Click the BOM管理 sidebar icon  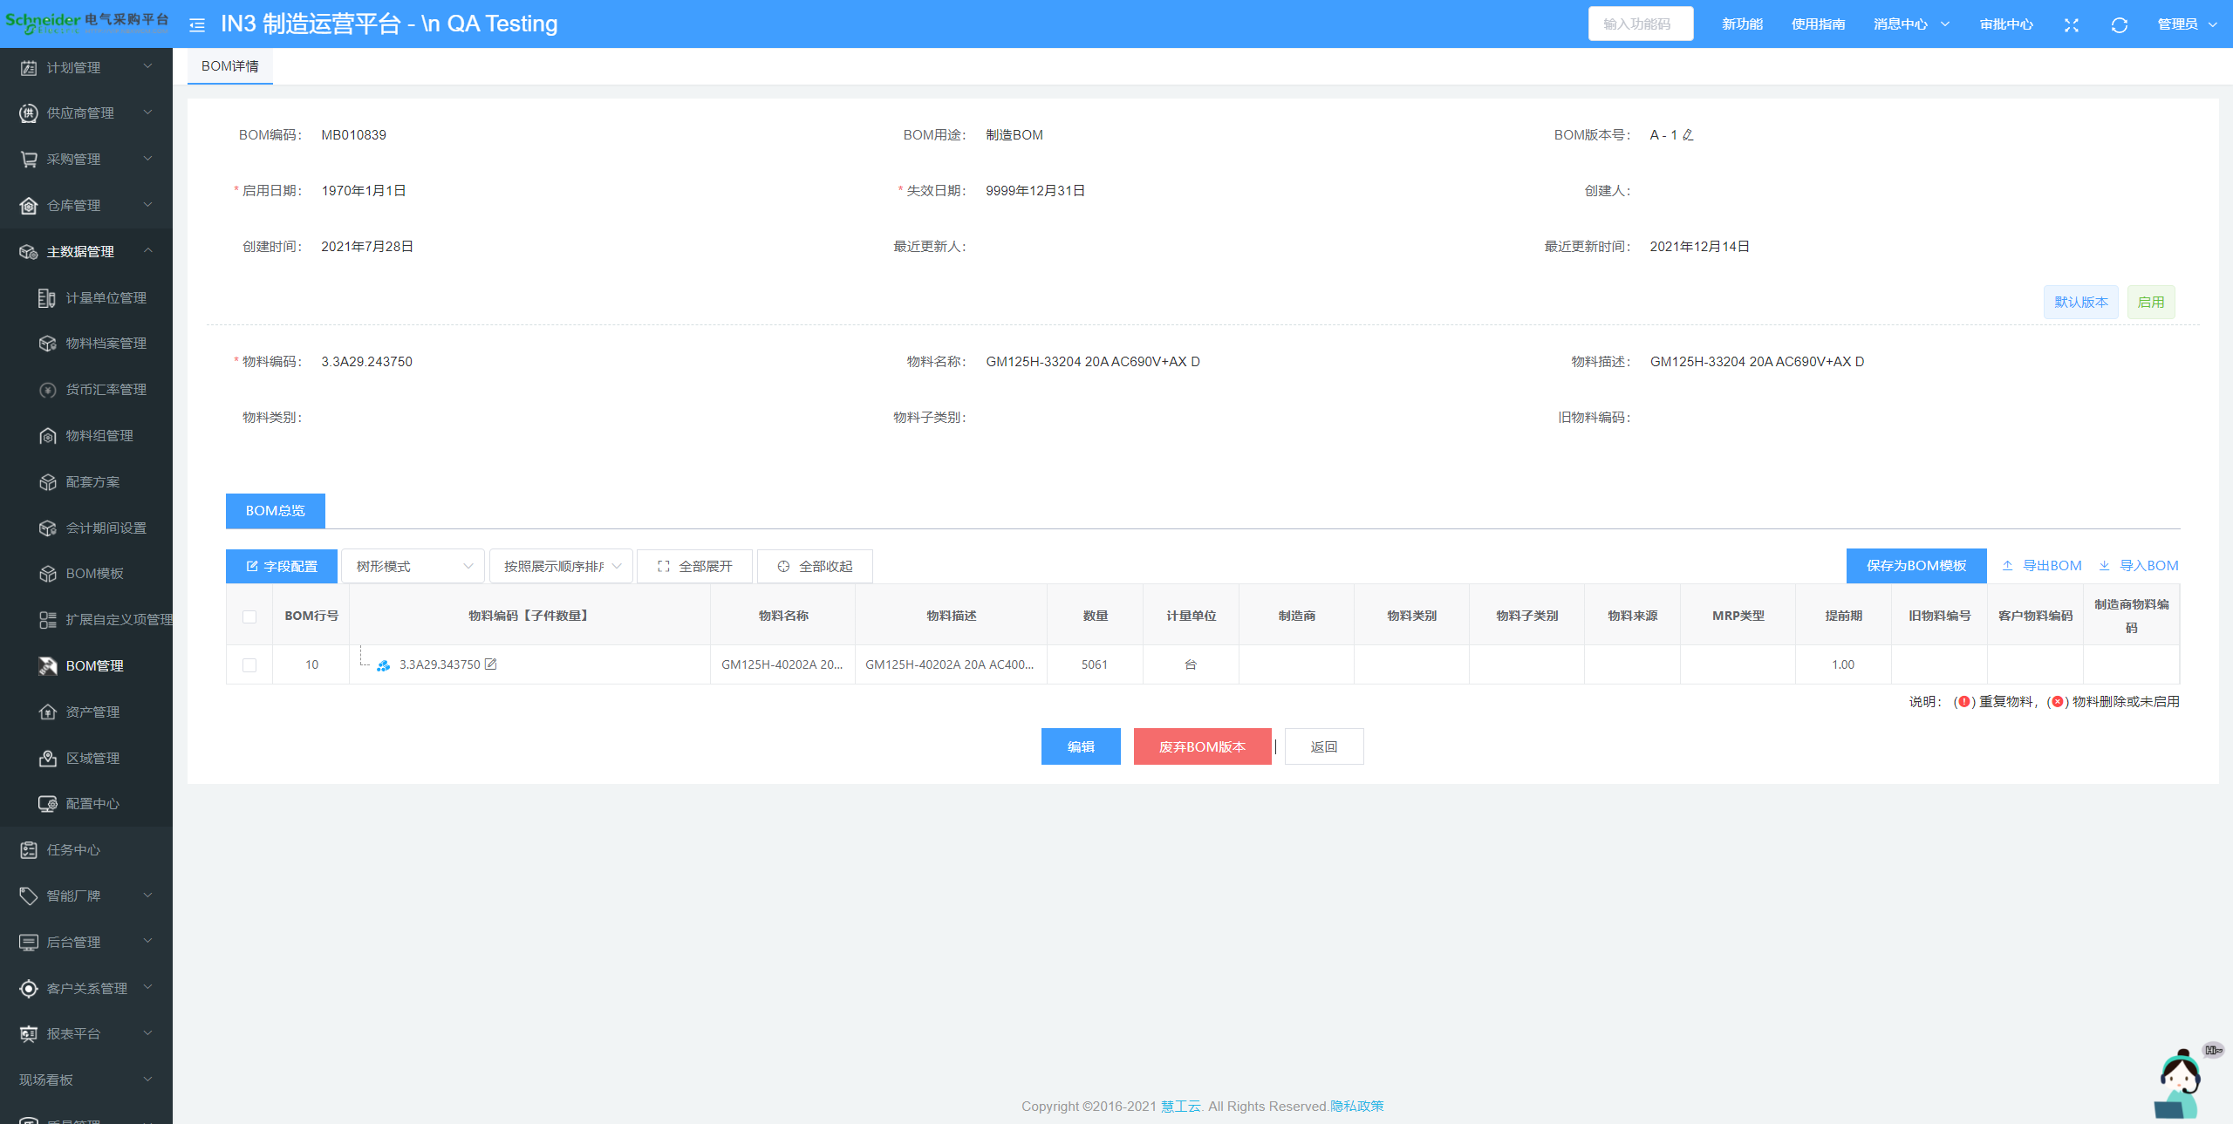(48, 666)
